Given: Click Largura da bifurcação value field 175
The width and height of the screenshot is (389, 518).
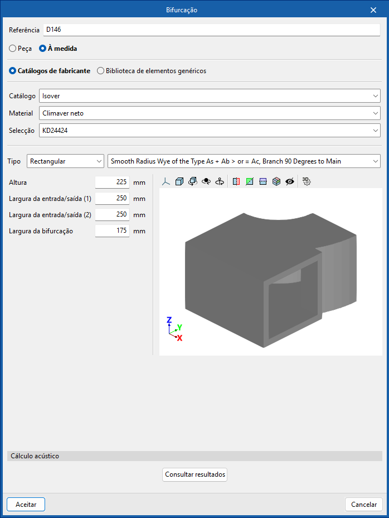Looking at the screenshot, I should point(112,231).
